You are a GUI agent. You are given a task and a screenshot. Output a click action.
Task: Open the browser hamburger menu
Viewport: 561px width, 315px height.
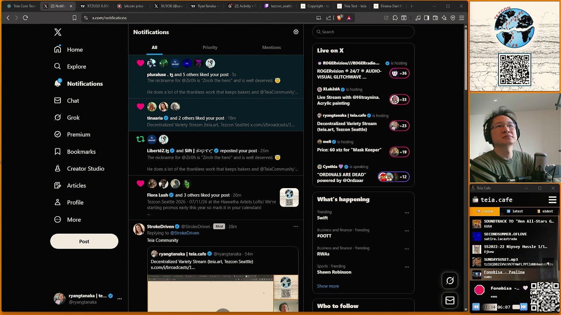pyautogui.click(x=462, y=18)
